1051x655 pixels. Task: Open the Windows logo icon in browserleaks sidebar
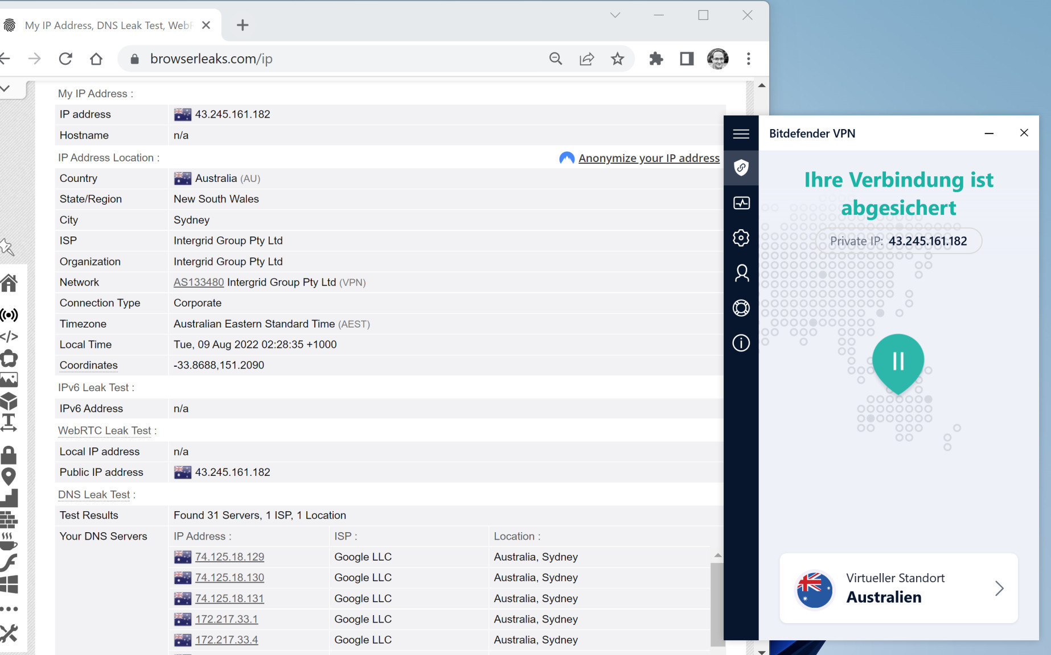[9, 584]
